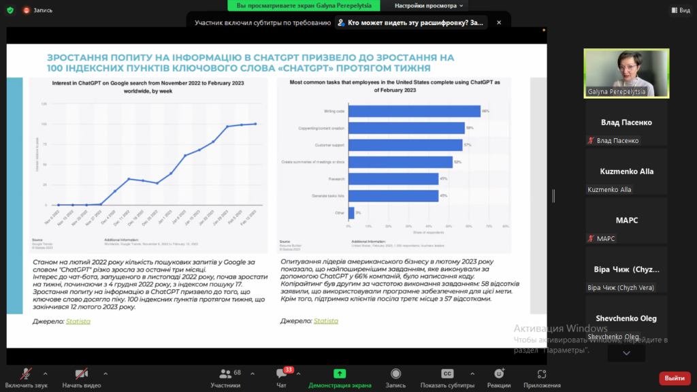Expand chat options arrow

coord(298,374)
